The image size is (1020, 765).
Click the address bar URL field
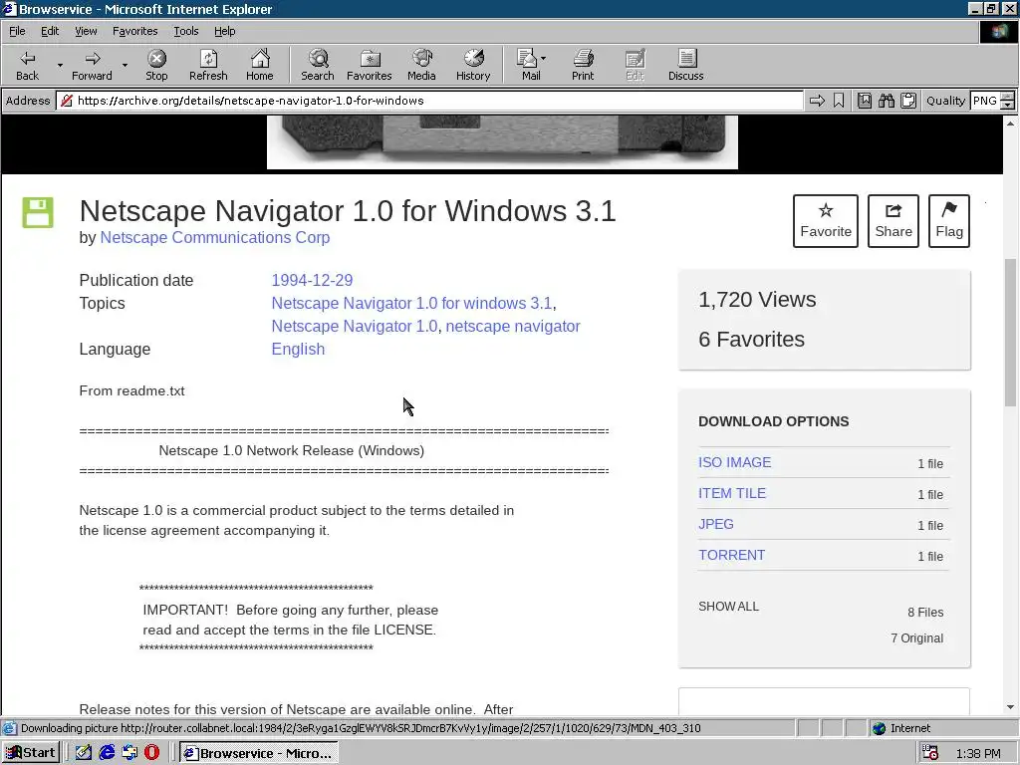pyautogui.click(x=429, y=101)
